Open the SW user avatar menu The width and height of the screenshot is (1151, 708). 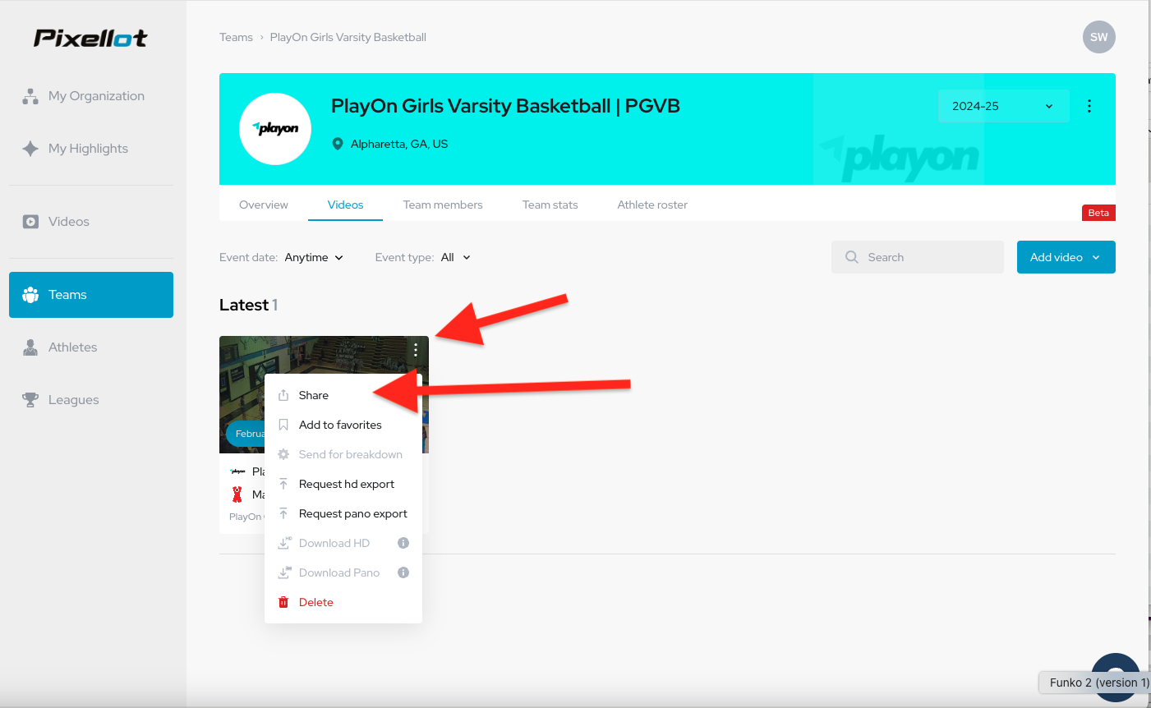click(1099, 37)
